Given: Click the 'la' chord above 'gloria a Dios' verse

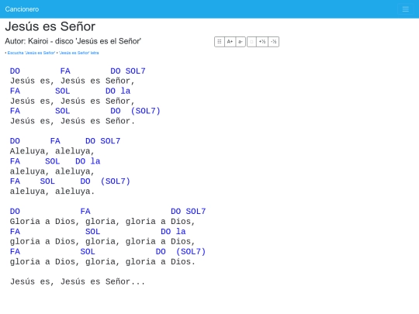Looking at the screenshot, I should [181, 232].
